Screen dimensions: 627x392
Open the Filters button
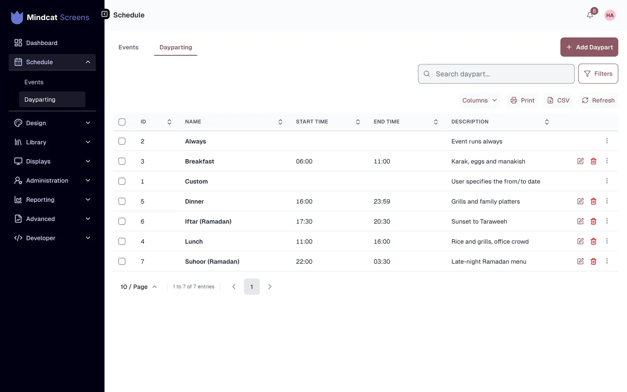click(x=598, y=74)
